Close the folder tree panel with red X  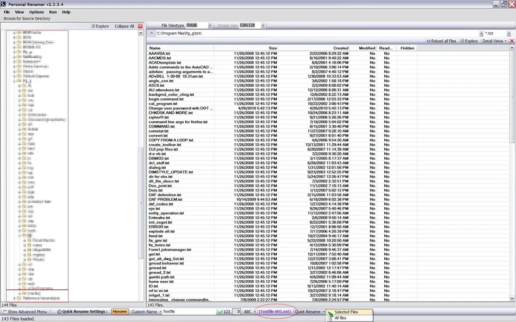(x=140, y=26)
